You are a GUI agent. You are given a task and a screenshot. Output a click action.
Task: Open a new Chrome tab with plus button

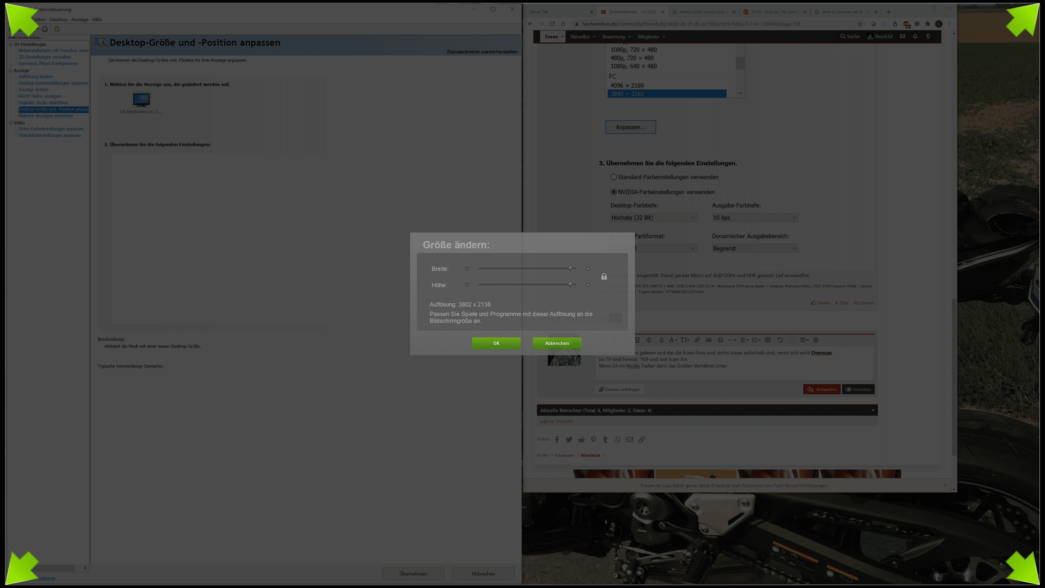pos(889,12)
